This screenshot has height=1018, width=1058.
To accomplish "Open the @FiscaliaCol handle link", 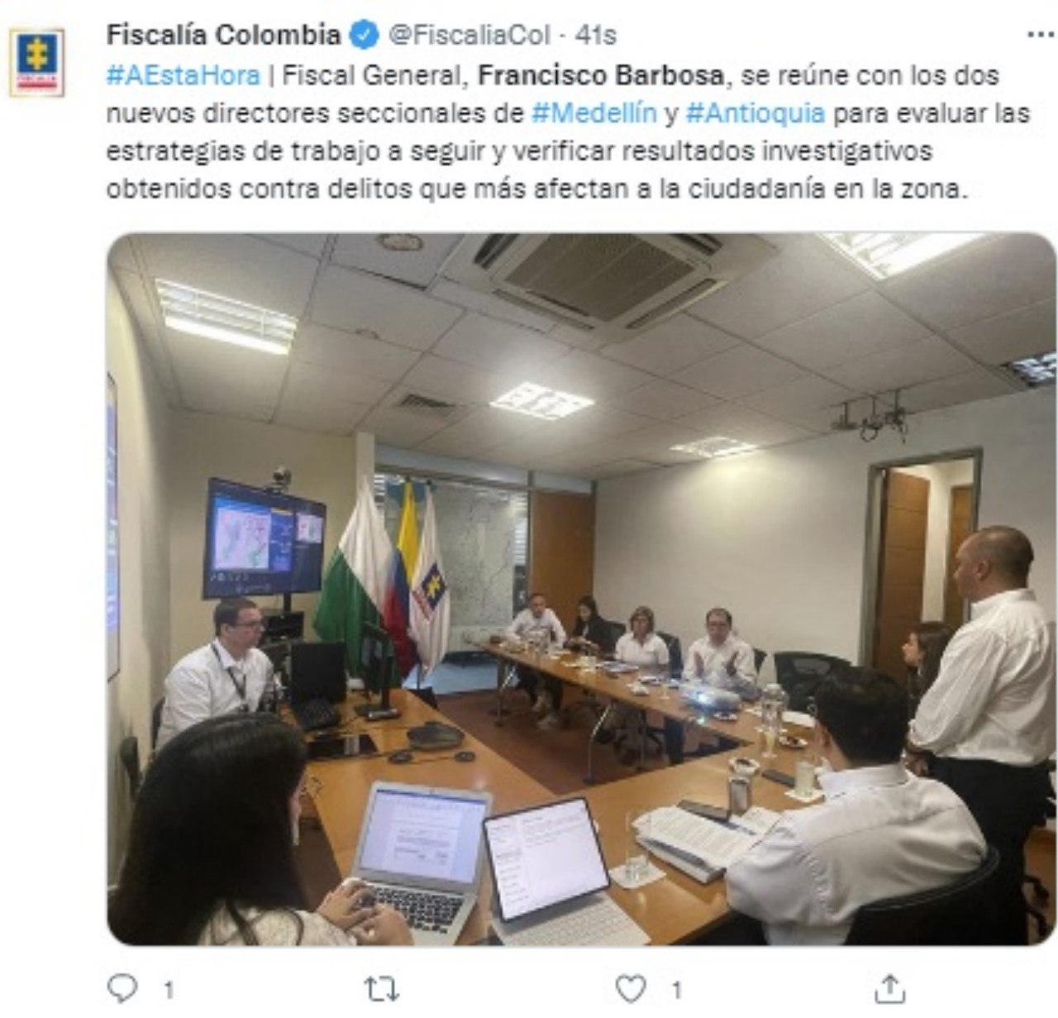I will click(469, 35).
